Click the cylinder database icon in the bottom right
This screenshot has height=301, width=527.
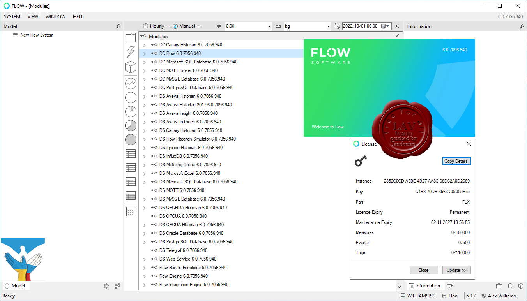510,286
